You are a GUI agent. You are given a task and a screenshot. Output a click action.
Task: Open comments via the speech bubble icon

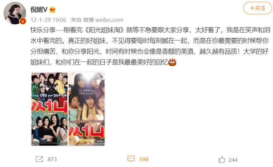(131, 159)
